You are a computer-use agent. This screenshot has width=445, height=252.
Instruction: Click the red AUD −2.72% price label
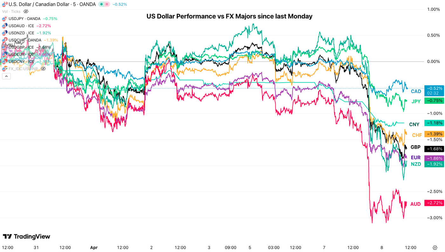click(434, 202)
